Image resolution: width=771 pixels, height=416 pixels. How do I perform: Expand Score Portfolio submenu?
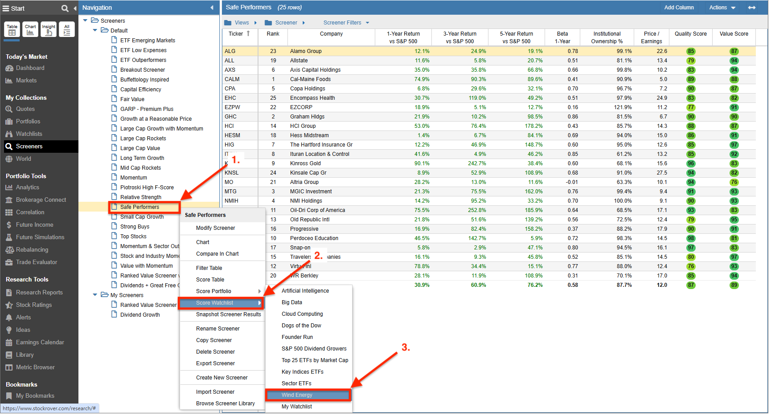(222, 291)
